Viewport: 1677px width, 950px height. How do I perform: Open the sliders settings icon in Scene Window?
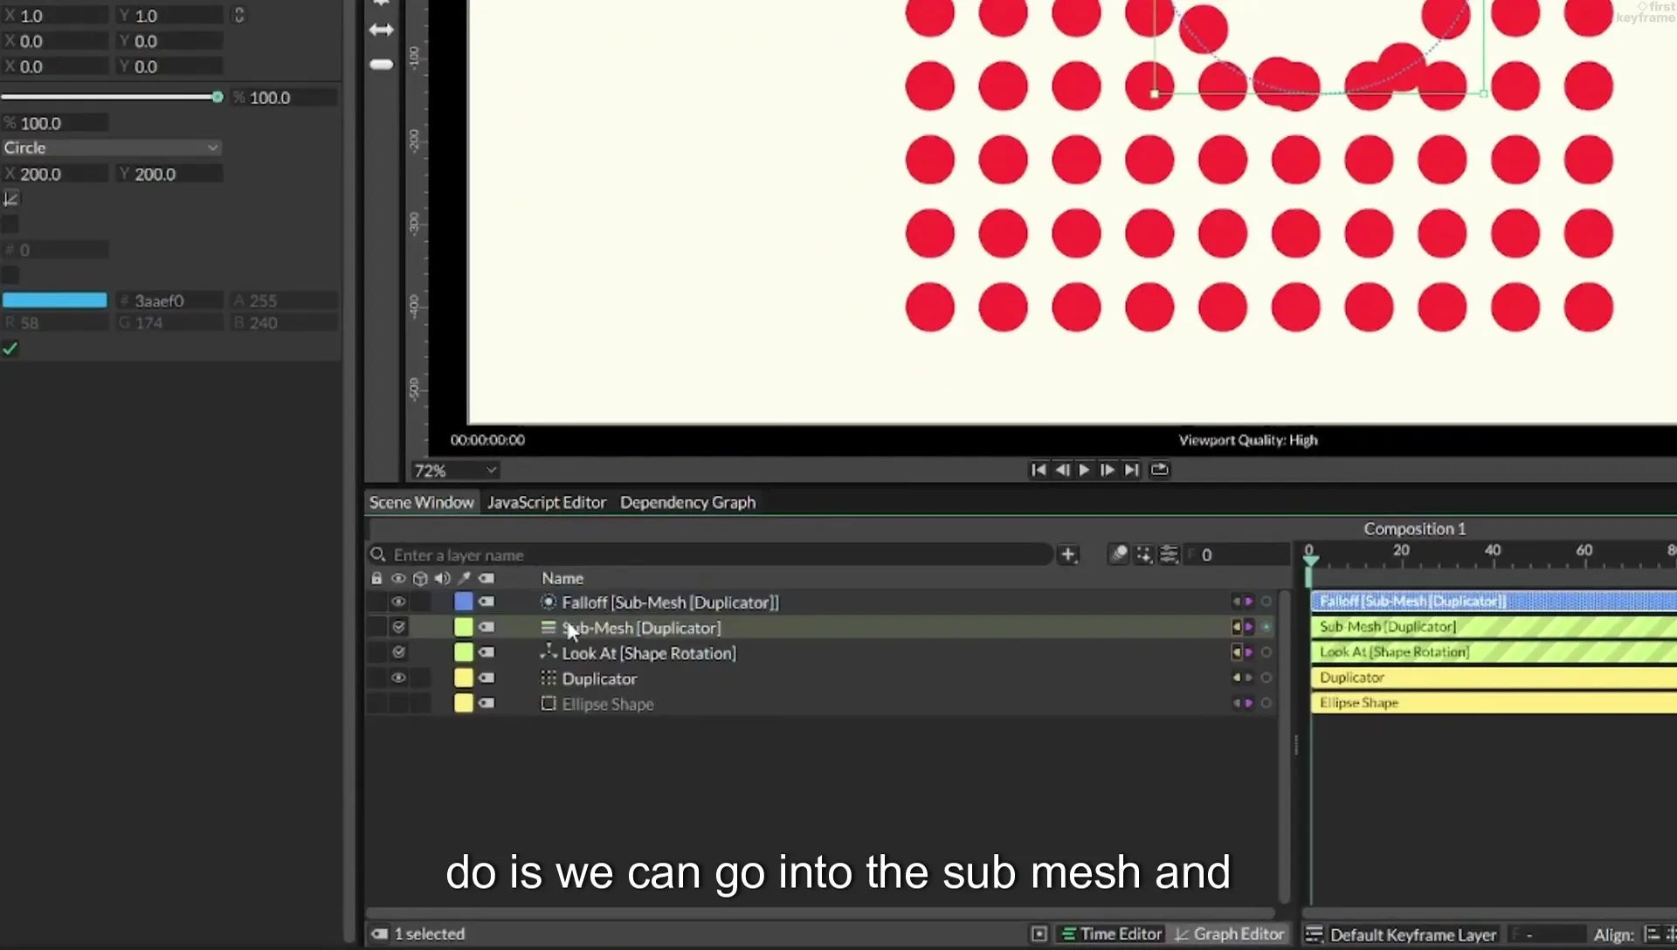coord(1170,554)
